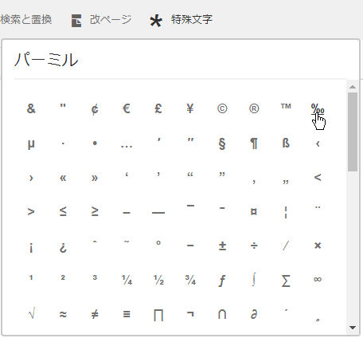Insert the plus-minus ± symbol

[222, 246]
